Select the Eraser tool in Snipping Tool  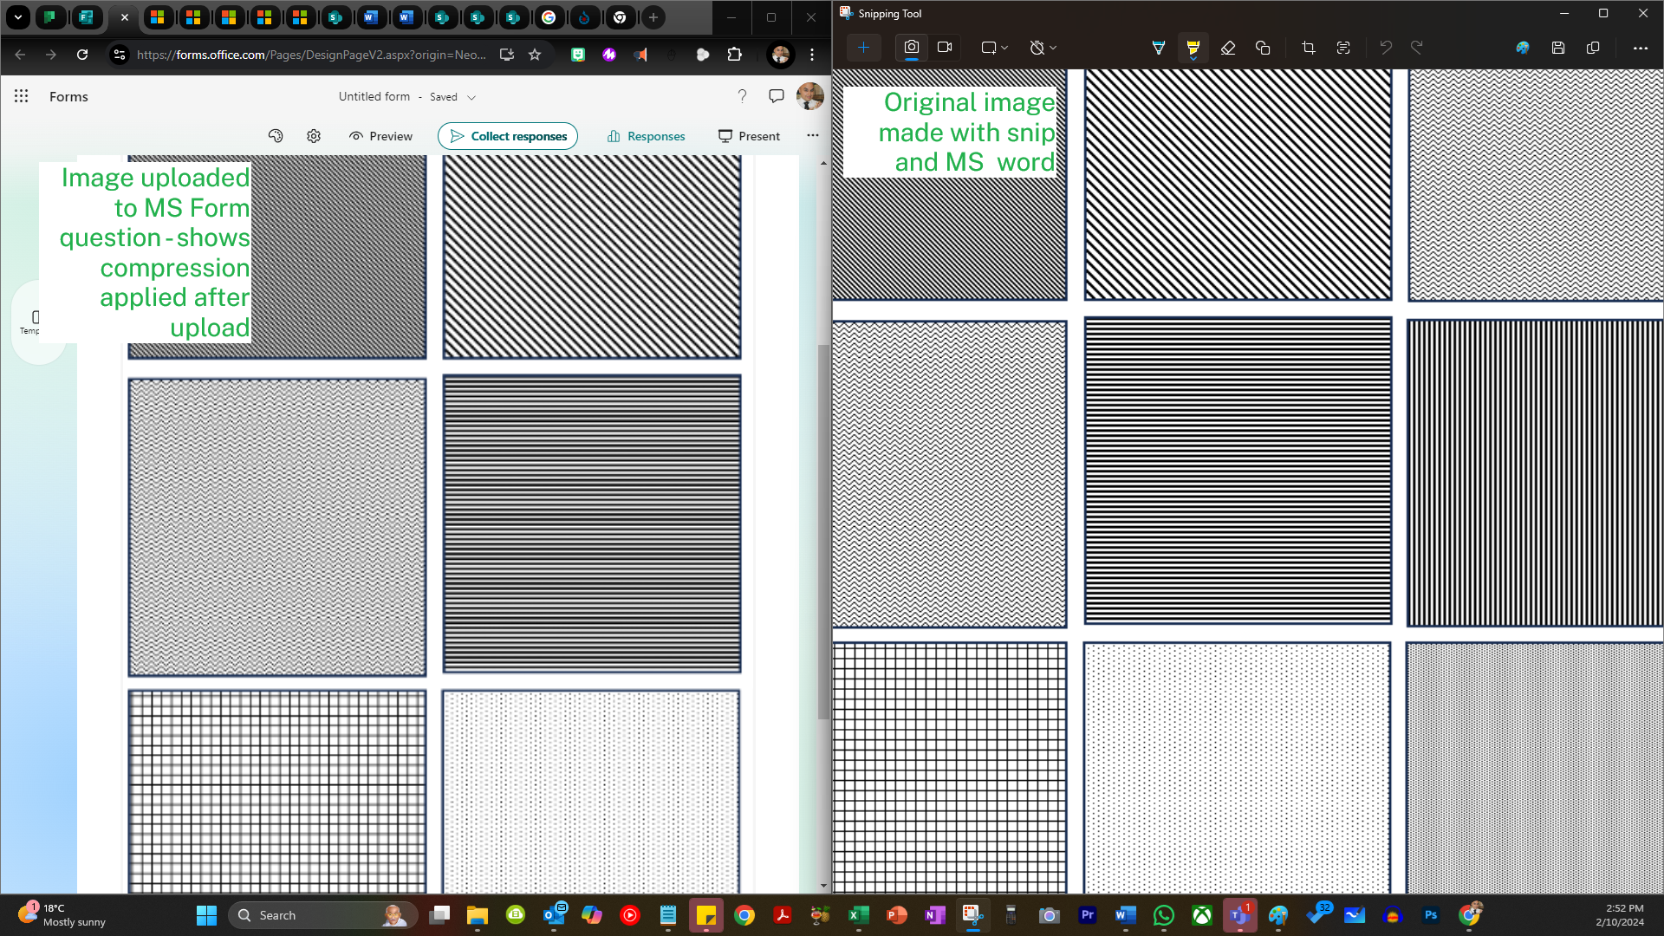click(x=1228, y=48)
